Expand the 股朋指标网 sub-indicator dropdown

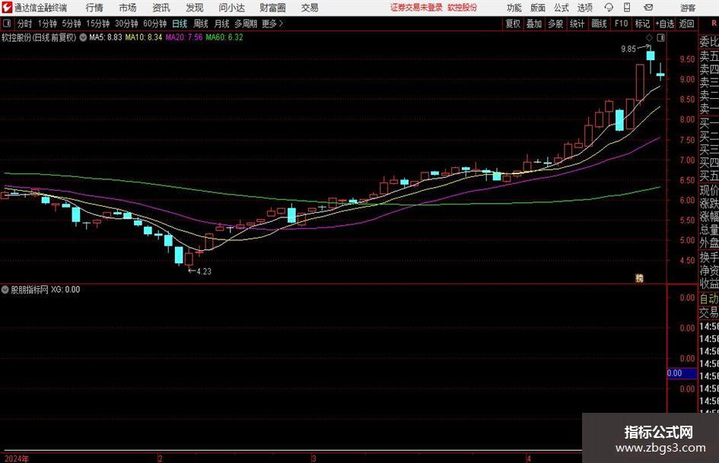[x=5, y=290]
